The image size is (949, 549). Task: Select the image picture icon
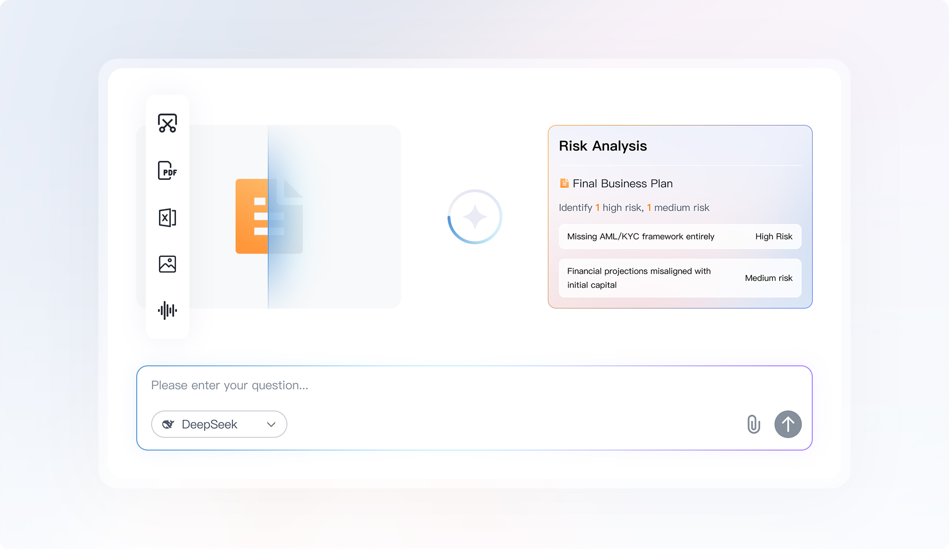tap(167, 264)
